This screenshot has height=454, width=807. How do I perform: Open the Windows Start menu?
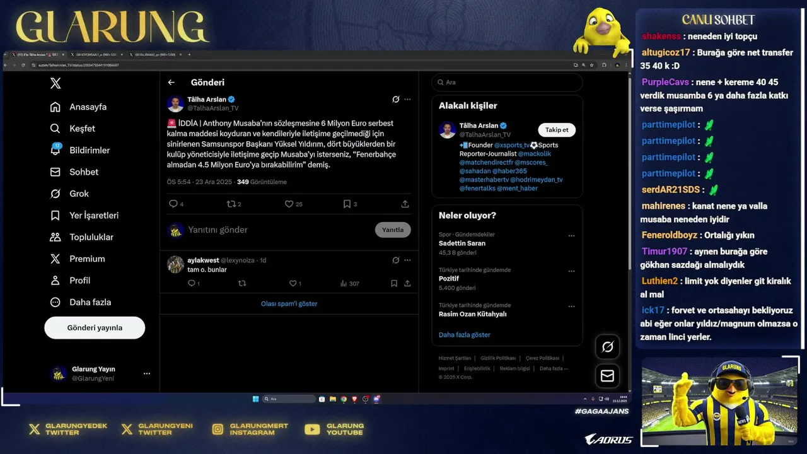[x=256, y=399]
